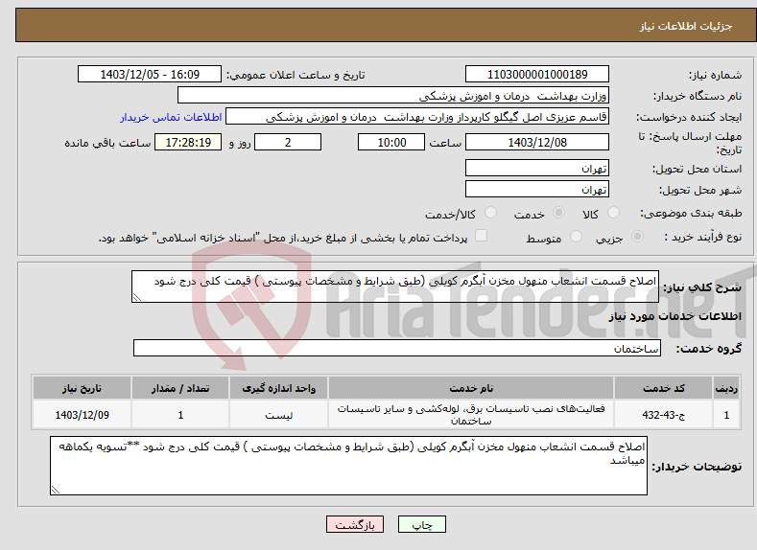
Task: Click the need date cell 1403/12/09
Action: click(83, 415)
